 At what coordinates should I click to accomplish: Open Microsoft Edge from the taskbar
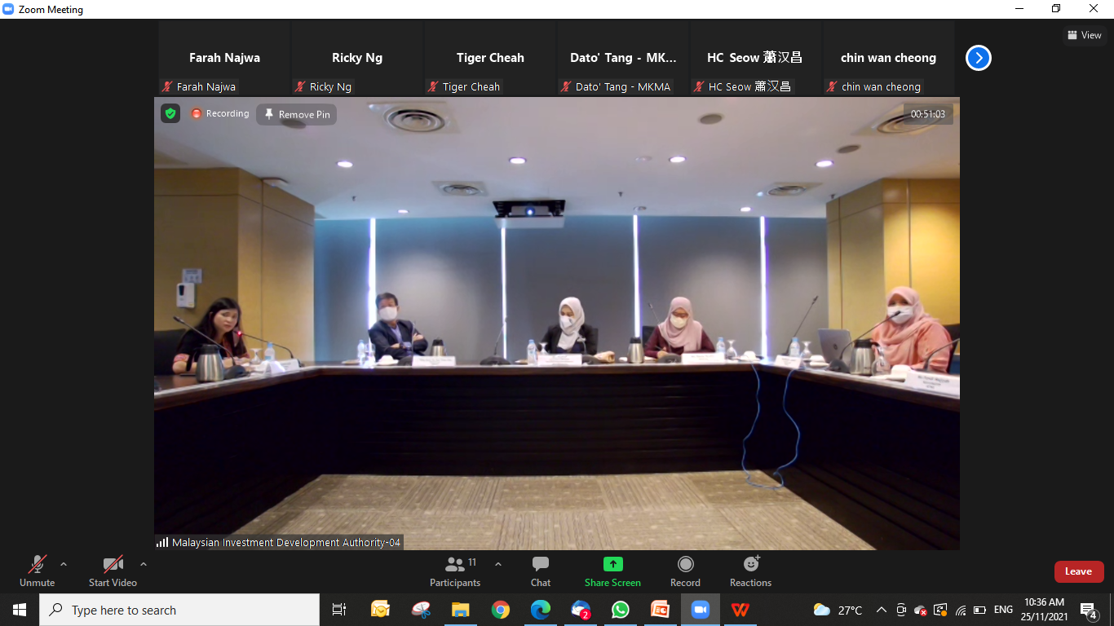[541, 610]
